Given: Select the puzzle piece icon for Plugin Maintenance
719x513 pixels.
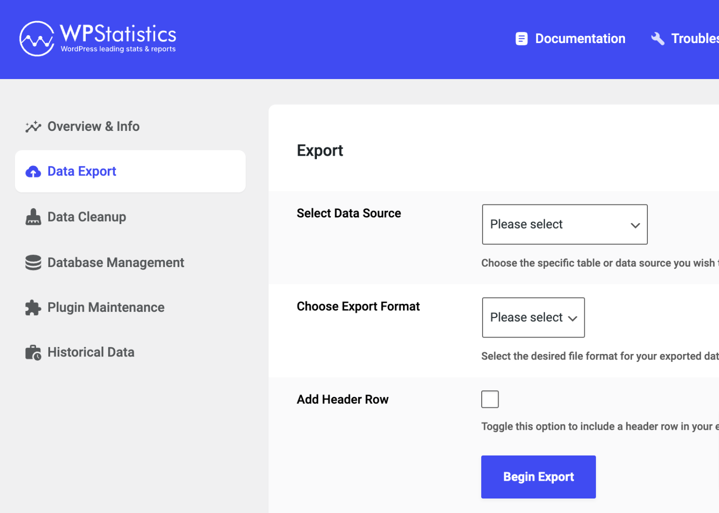Looking at the screenshot, I should (32, 307).
